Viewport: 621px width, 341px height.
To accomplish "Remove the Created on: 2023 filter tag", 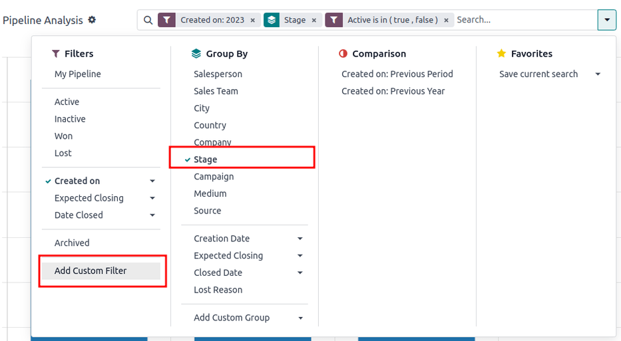I will tap(252, 20).
